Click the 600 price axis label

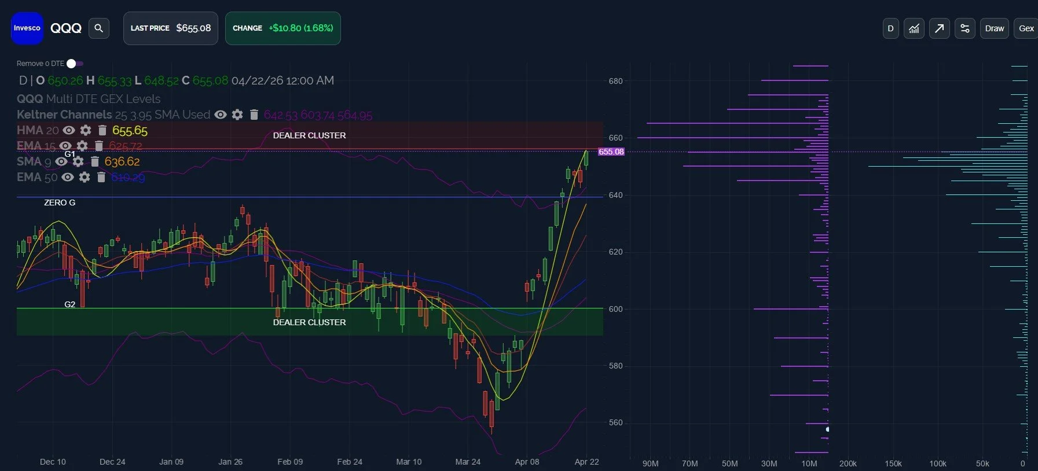coord(615,309)
